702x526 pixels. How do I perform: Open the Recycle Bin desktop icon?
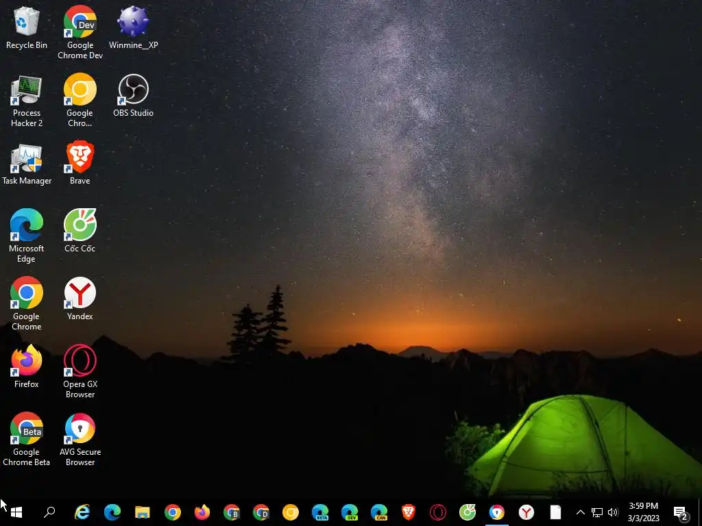pyautogui.click(x=27, y=27)
